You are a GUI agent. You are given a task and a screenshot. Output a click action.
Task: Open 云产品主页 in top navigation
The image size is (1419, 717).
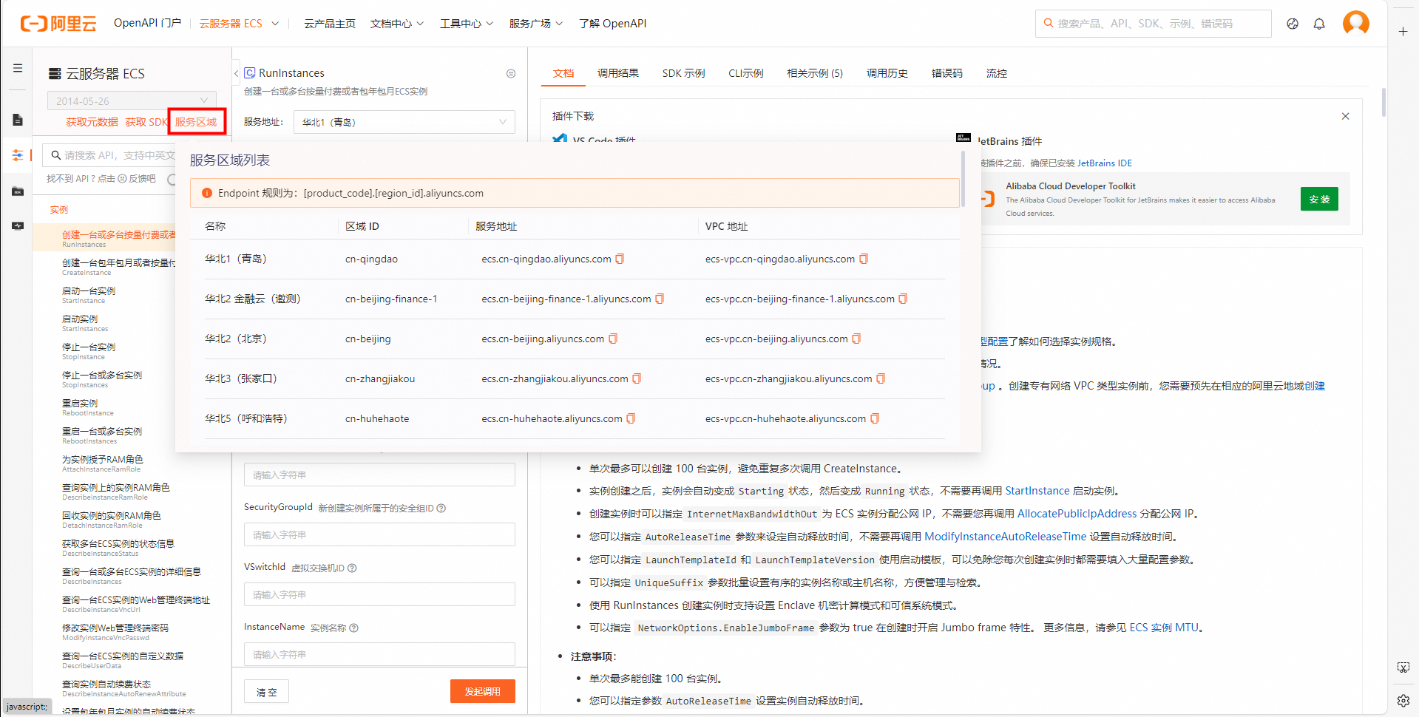tap(330, 24)
